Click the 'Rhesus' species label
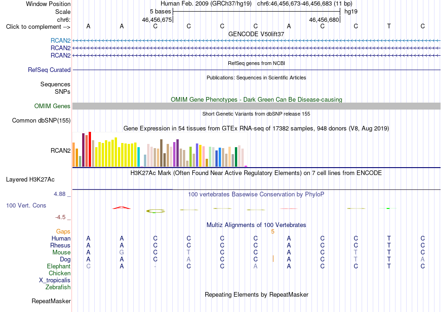 point(60,246)
